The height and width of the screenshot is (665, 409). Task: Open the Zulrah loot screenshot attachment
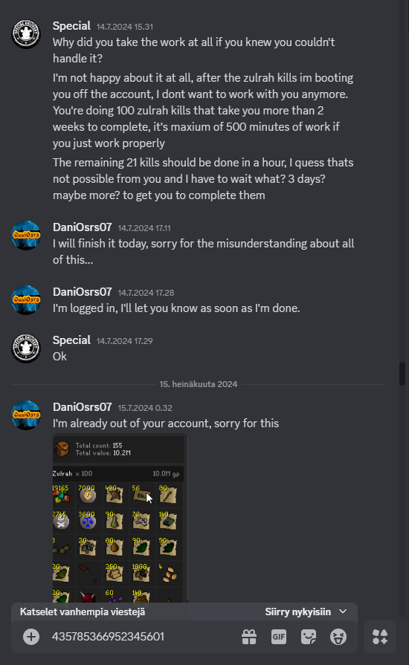pos(120,519)
